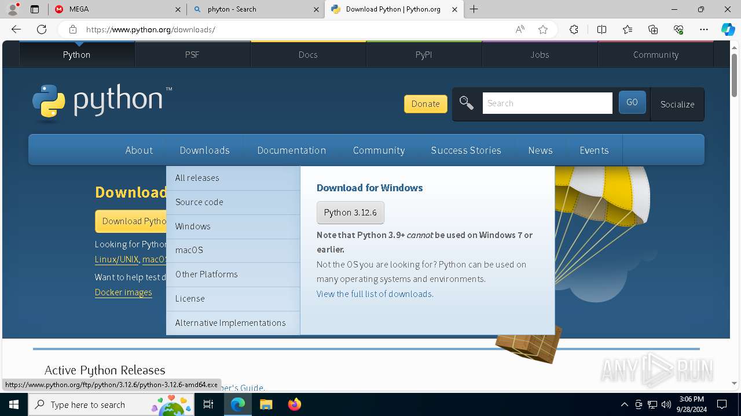Screen dimensions: 741x416
Task: Open Settings and more ellipsis menu
Action: (704, 29)
